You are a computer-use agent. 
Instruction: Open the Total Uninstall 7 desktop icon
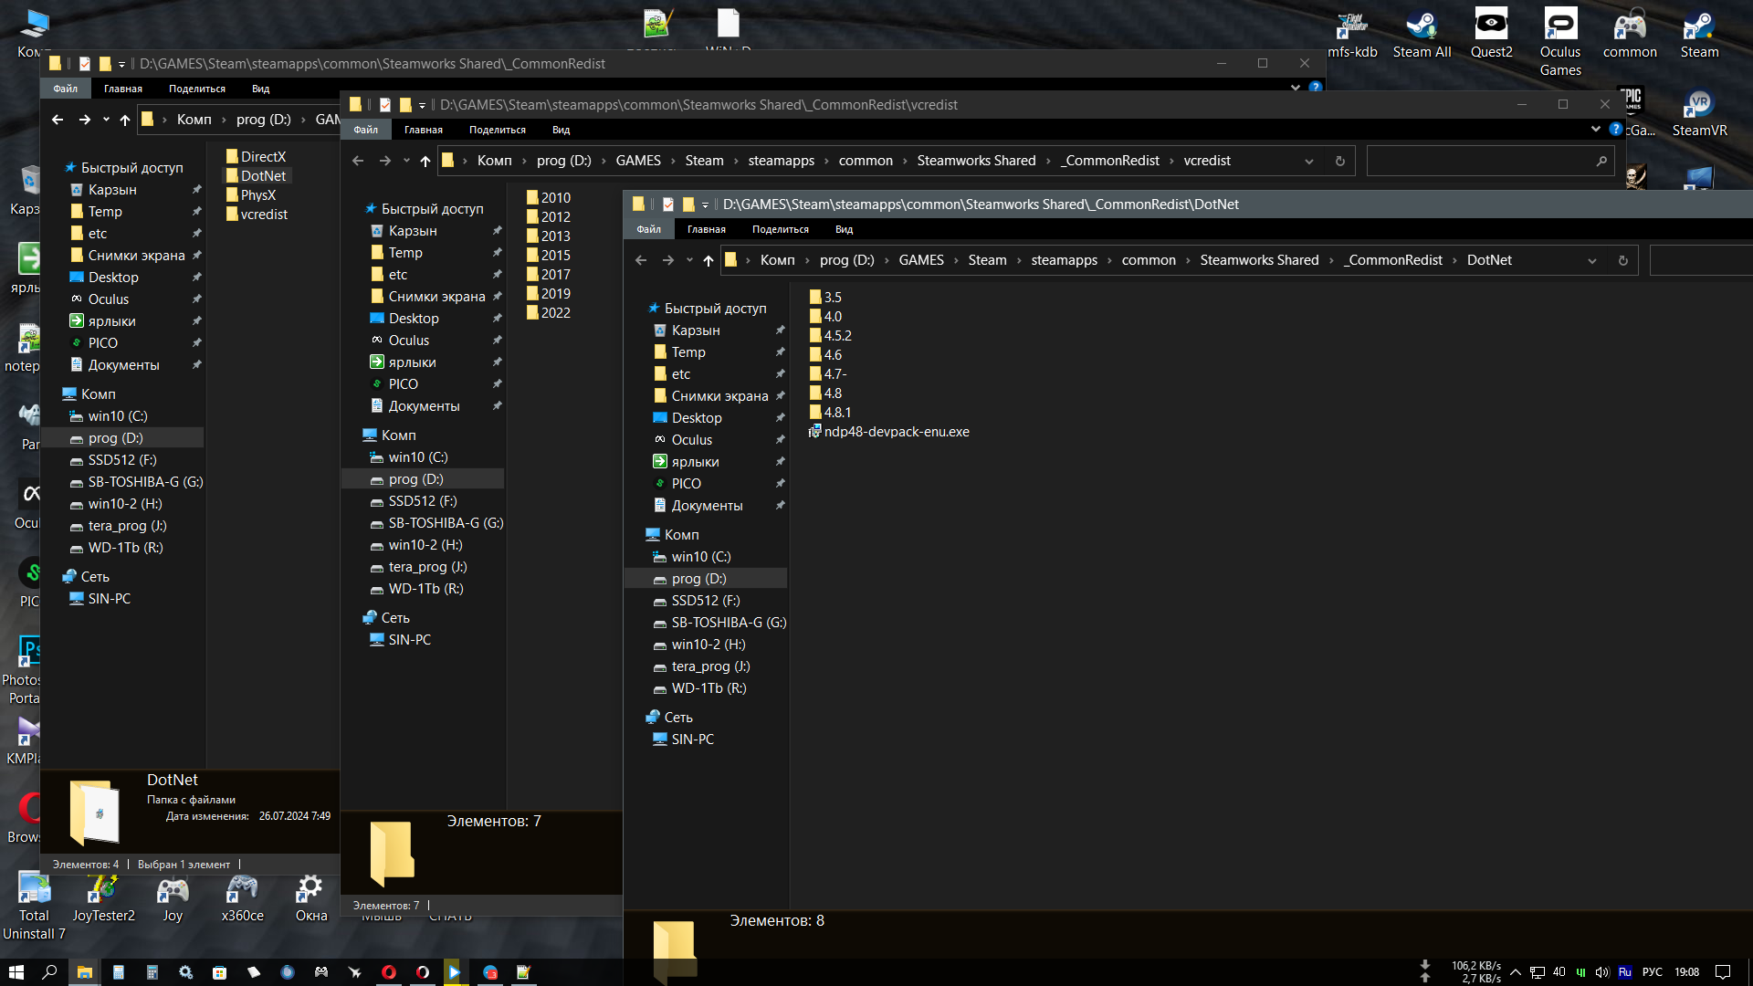click(x=34, y=907)
